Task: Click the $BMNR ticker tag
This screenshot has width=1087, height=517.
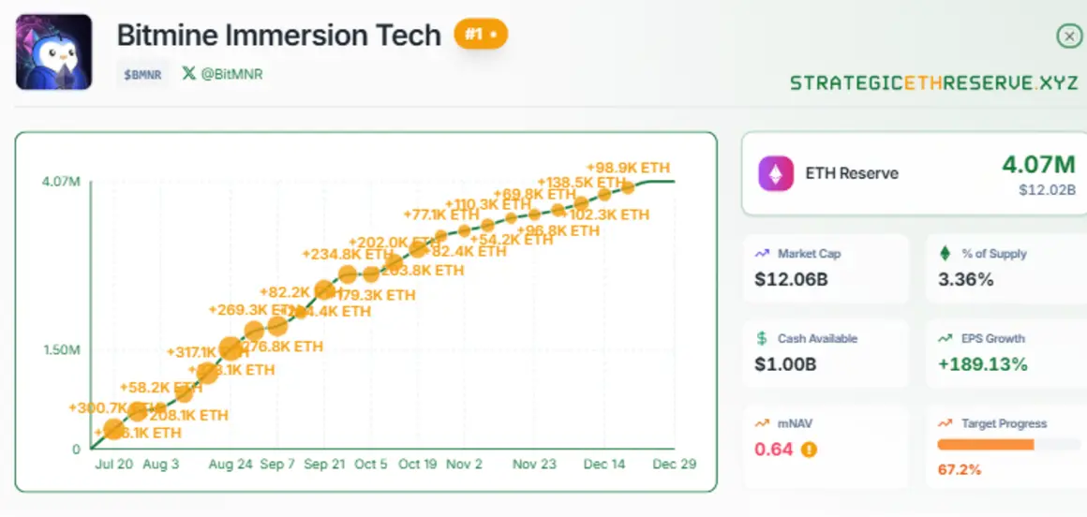Action: point(142,73)
